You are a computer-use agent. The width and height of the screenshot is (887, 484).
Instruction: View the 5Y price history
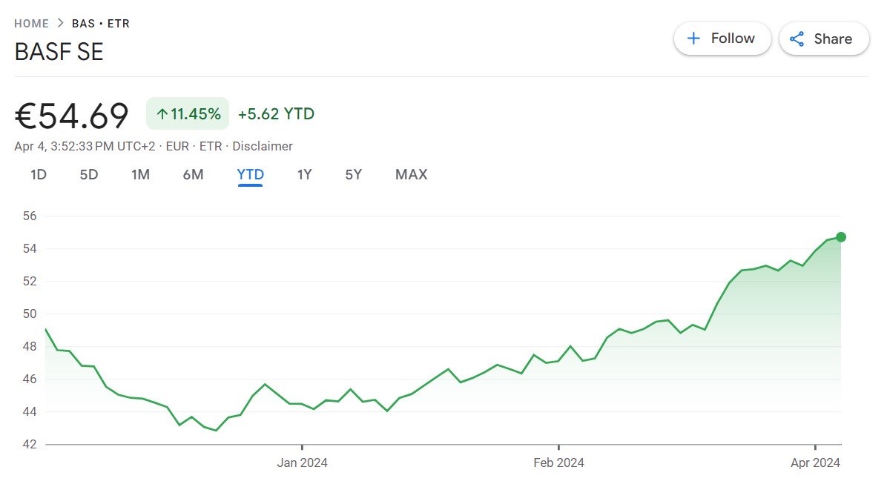354,175
